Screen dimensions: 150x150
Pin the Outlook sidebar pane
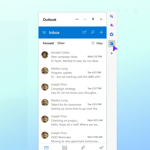click(93, 19)
